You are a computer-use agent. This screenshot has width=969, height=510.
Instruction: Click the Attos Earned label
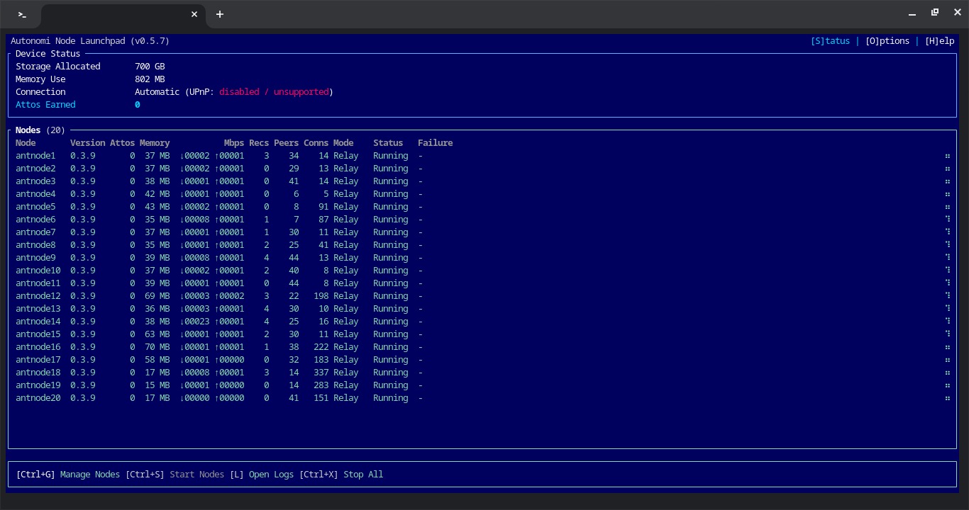click(x=45, y=105)
